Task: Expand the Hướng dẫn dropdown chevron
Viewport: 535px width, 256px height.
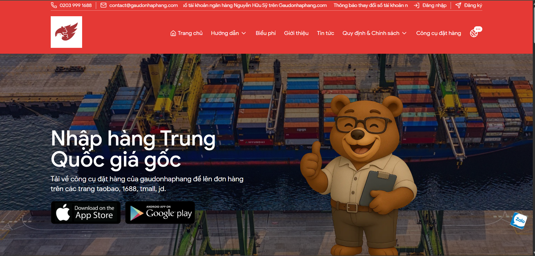Action: (244, 33)
